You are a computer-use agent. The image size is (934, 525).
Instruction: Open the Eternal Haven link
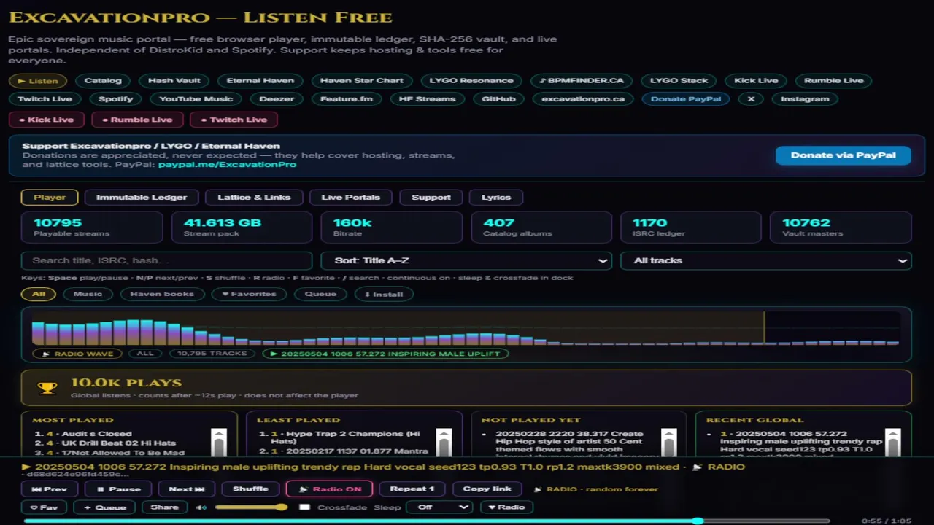pos(260,80)
